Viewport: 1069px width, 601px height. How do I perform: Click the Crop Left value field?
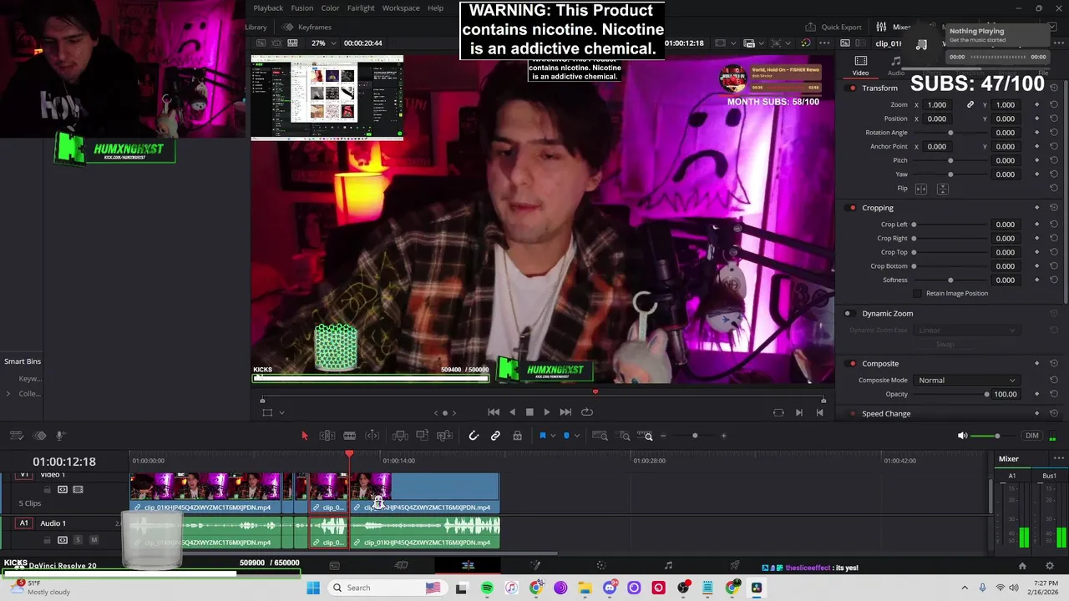point(1005,225)
